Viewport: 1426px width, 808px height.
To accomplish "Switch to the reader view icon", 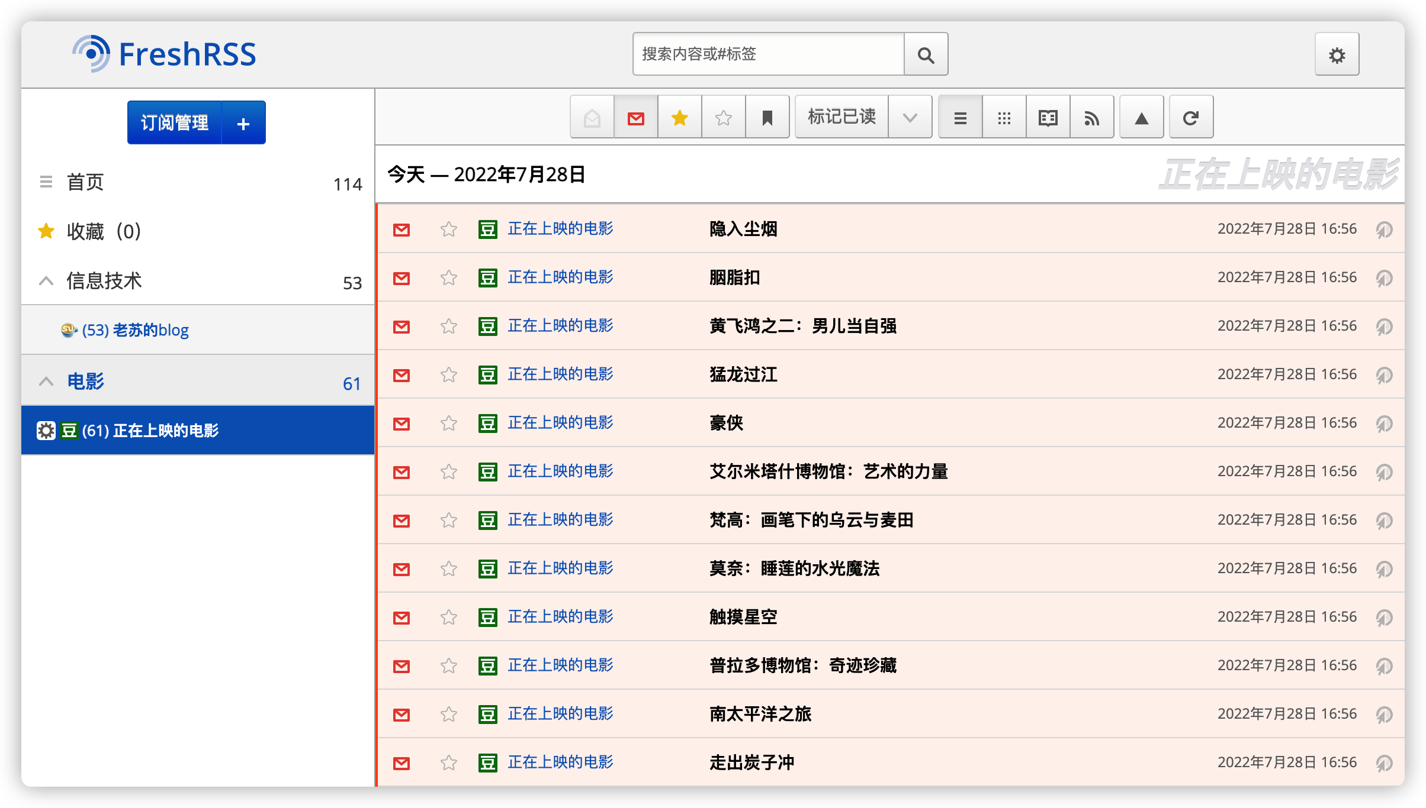I will pyautogui.click(x=1048, y=118).
